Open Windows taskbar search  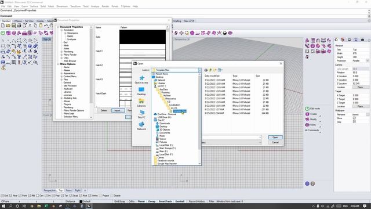click(10, 206)
